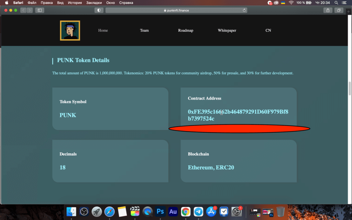The height and width of the screenshot is (220, 352).
Task: Open Adobe Audition in the Dock
Action: pyautogui.click(x=173, y=211)
